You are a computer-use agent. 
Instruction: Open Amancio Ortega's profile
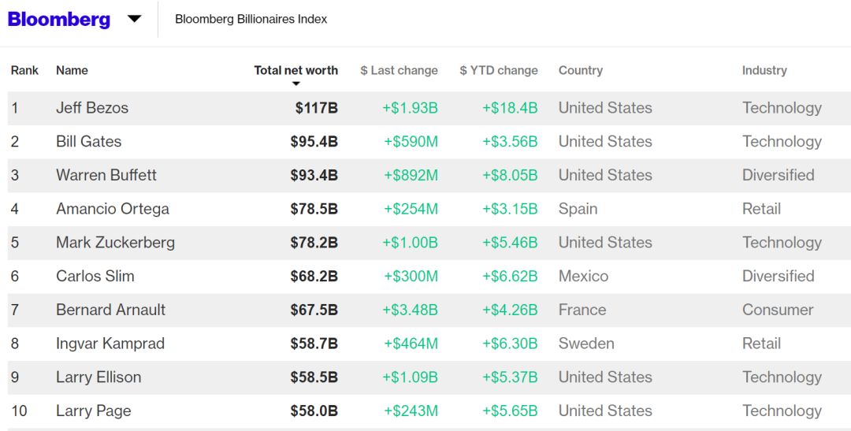click(x=113, y=209)
